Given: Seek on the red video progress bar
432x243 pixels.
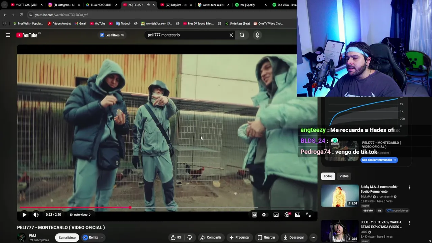Looking at the screenshot, I should [x=138, y=208].
